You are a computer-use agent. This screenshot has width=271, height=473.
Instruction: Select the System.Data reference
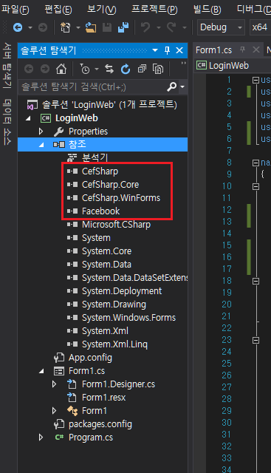[x=99, y=265]
